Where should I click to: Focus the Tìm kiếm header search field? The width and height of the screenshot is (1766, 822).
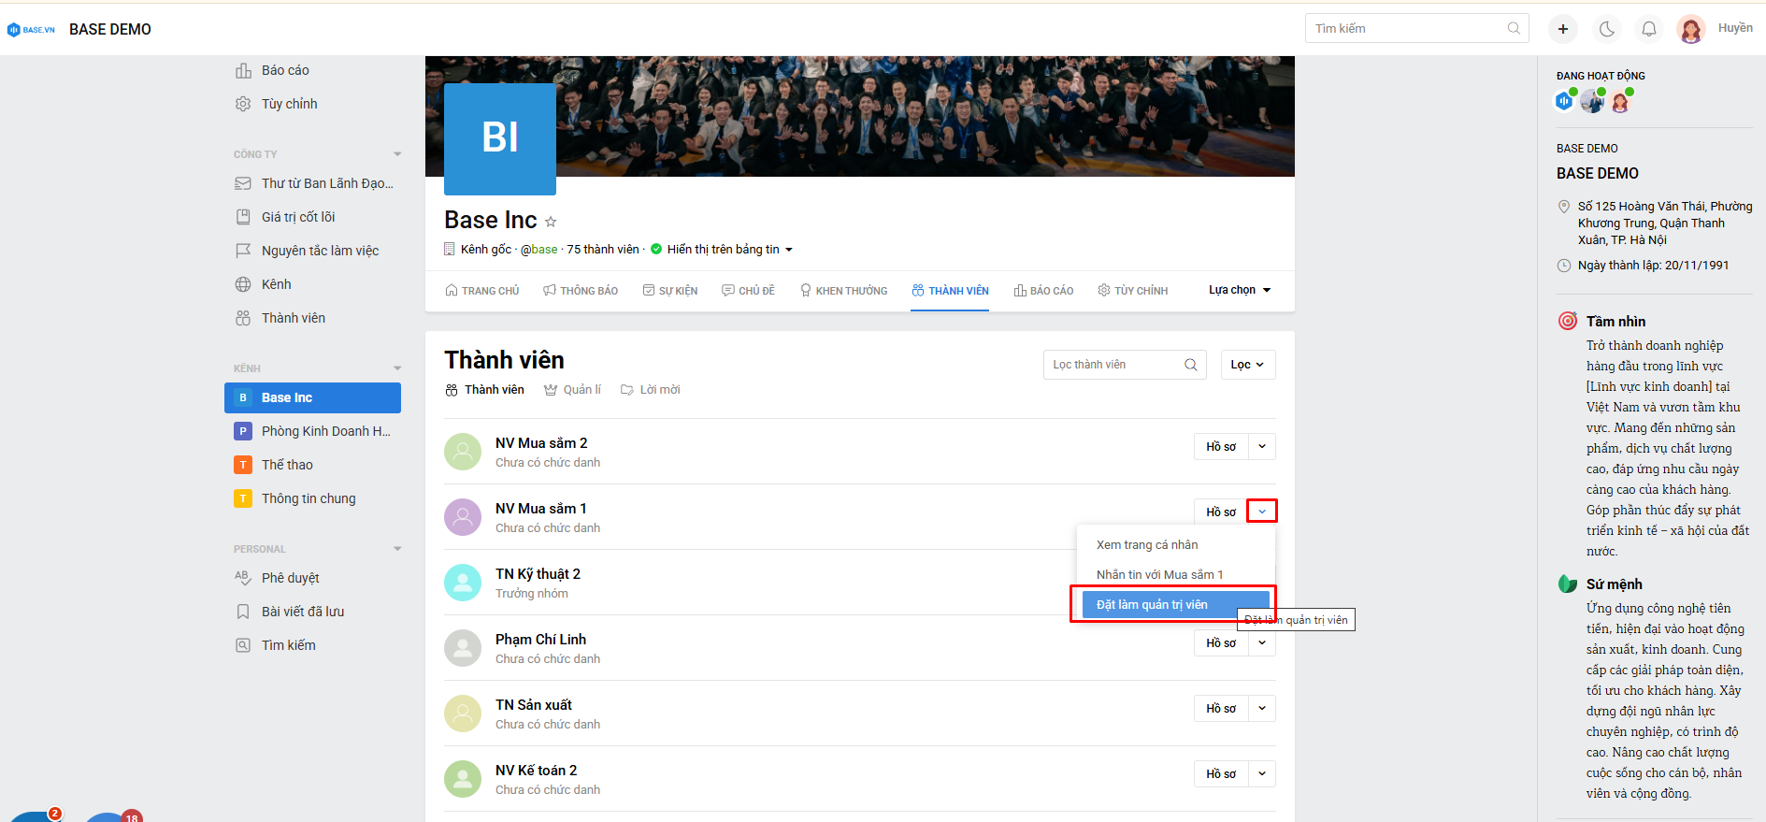click(1416, 28)
